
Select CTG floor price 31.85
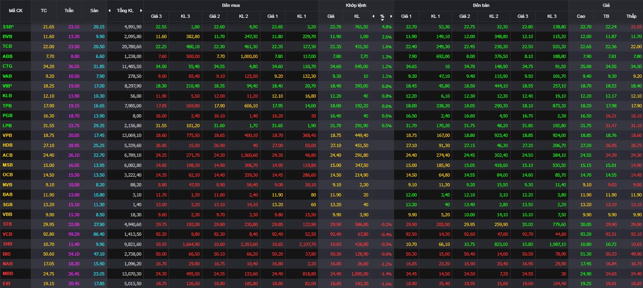pyautogui.click(x=99, y=66)
